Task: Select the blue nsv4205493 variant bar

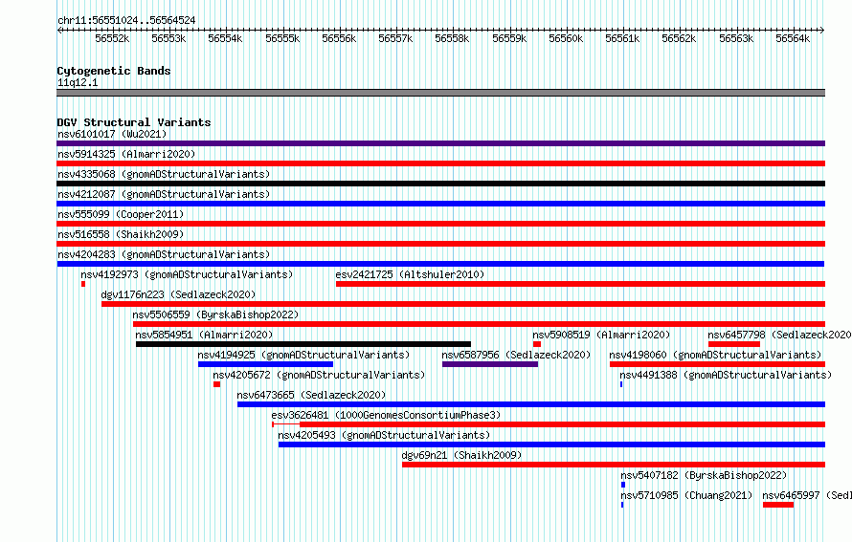Action: click(552, 444)
